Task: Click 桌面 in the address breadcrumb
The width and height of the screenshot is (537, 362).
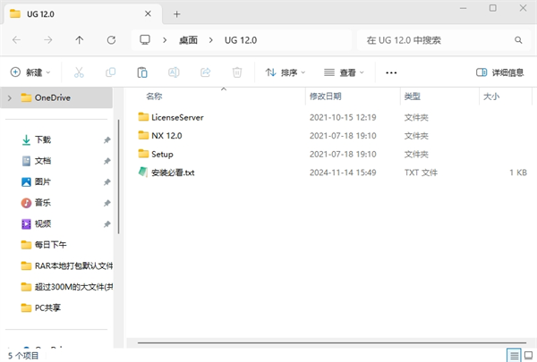Action: click(x=188, y=40)
